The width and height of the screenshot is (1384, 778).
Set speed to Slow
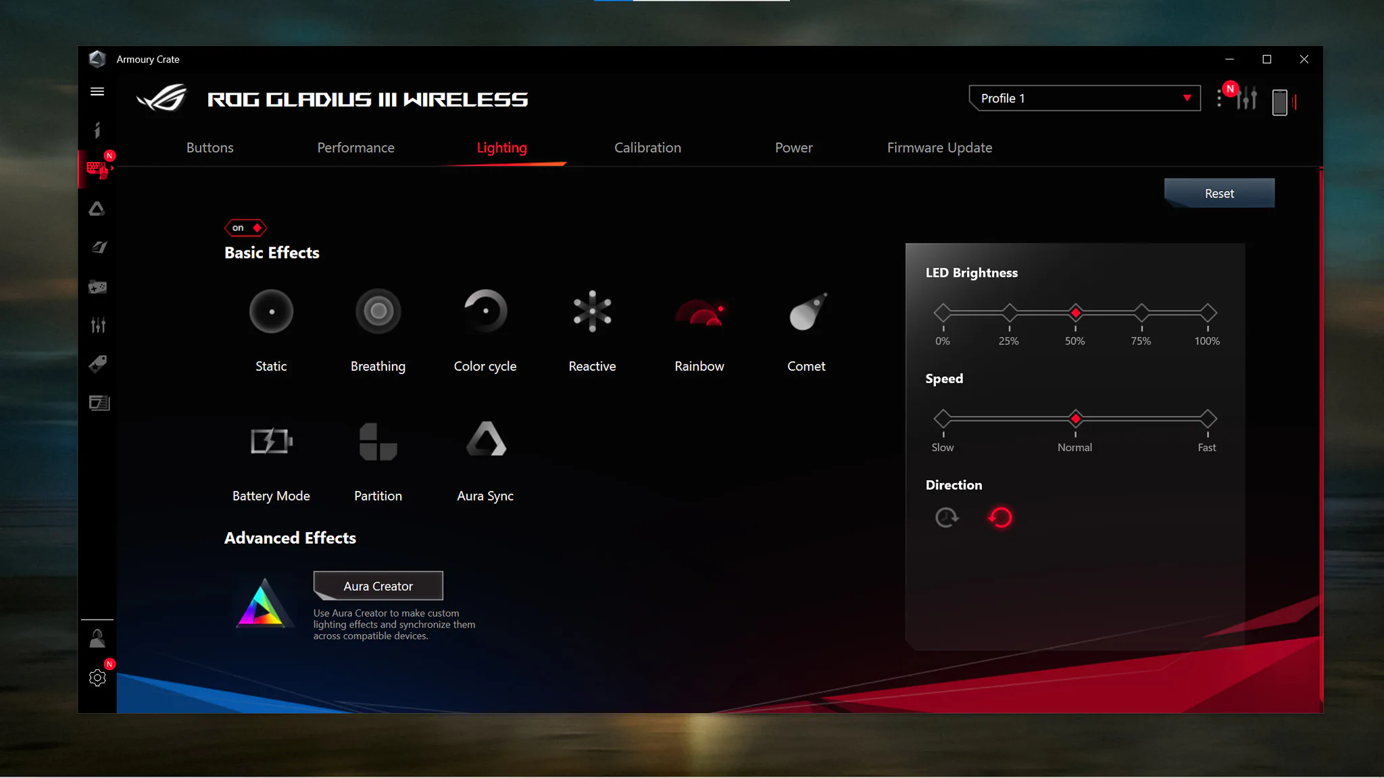tap(943, 419)
